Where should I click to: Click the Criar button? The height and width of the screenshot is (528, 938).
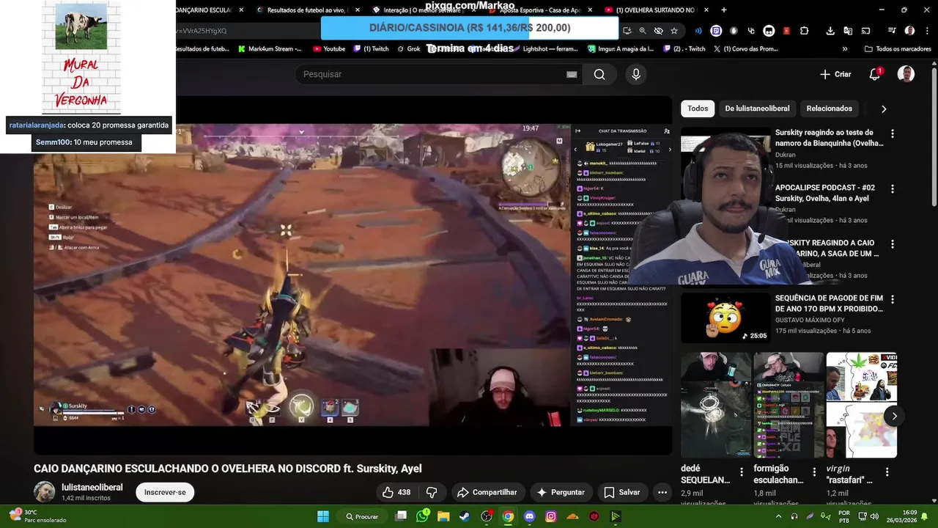tap(835, 74)
